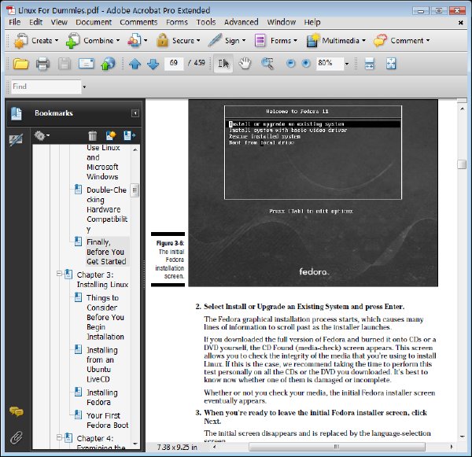
Task: Click the Email envelope icon
Action: [86, 64]
